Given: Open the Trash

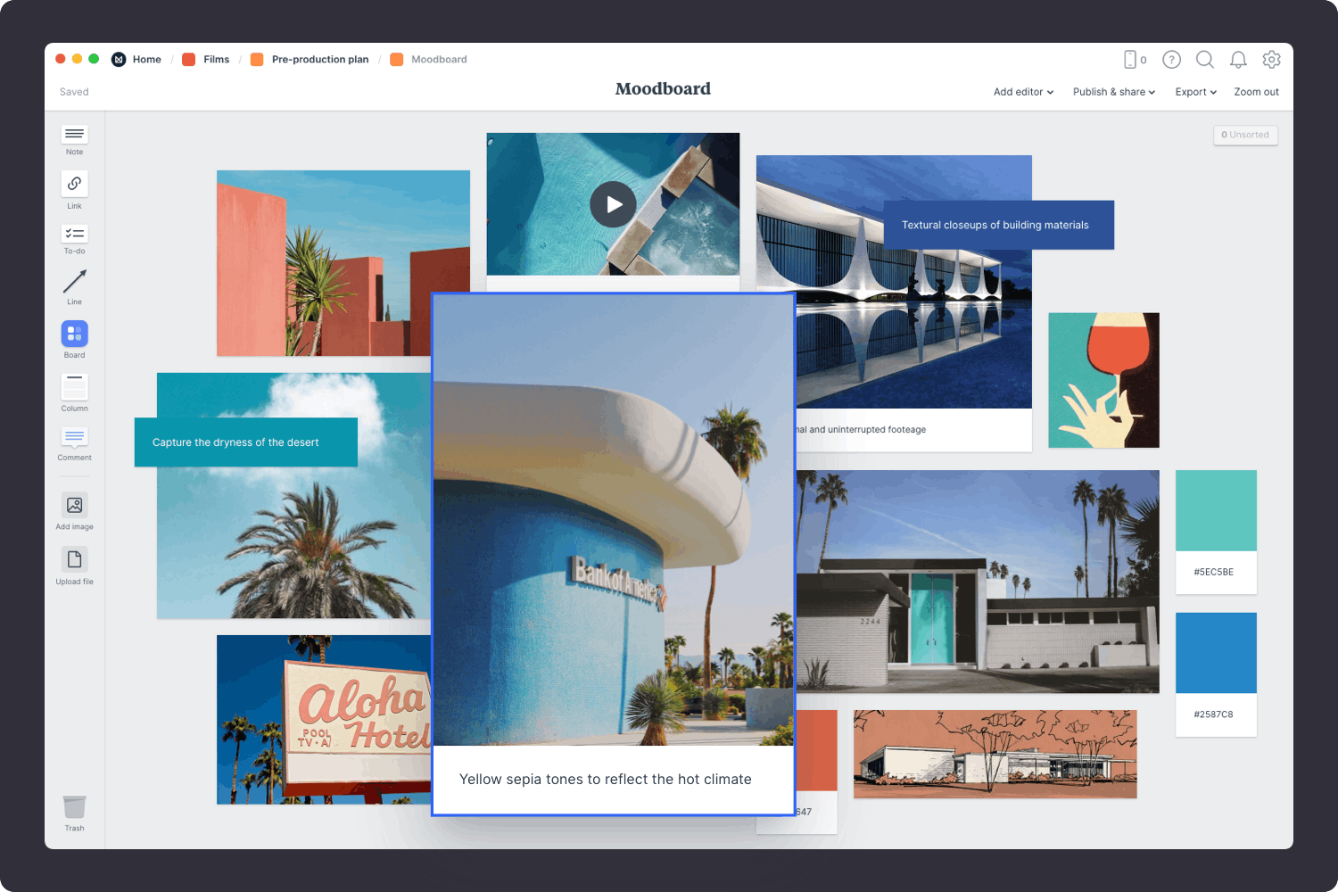Looking at the screenshot, I should pos(74,807).
